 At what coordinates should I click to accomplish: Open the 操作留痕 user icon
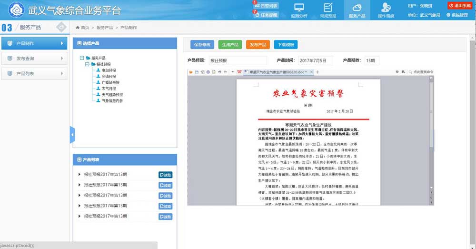386,8
